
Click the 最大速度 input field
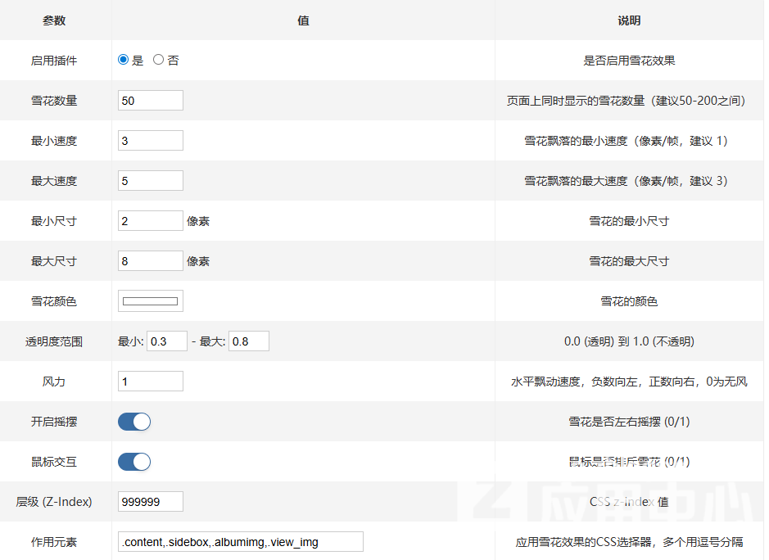[150, 181]
